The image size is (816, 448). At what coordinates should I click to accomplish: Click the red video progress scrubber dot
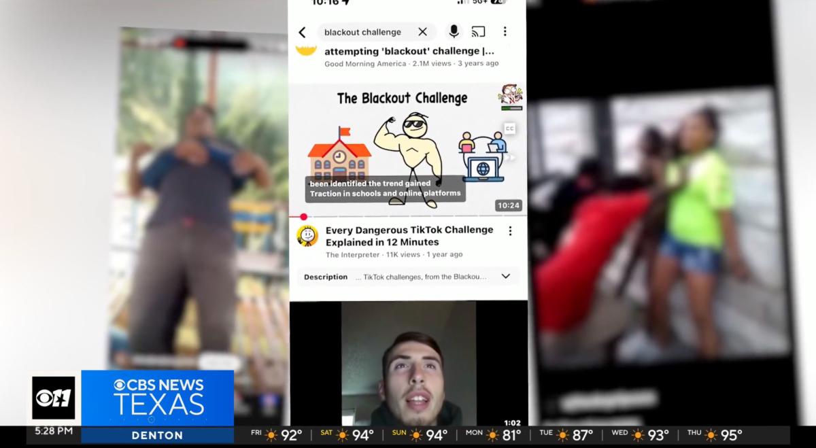303,217
